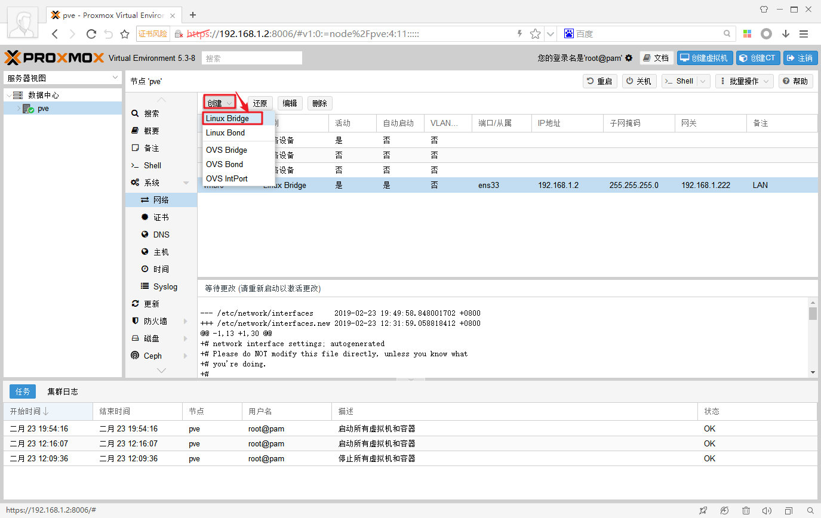
Task: Click the magnifier in the Baidu search box
Action: pyautogui.click(x=727, y=34)
